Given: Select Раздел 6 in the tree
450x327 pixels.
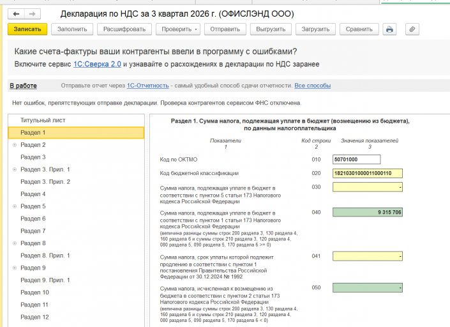Looking at the screenshot, I should 33,219.
